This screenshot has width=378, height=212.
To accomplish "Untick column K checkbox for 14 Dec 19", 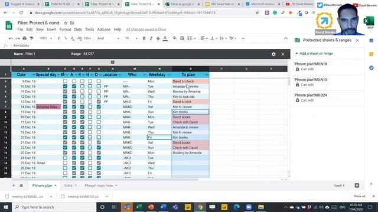I will click(x=82, y=107).
